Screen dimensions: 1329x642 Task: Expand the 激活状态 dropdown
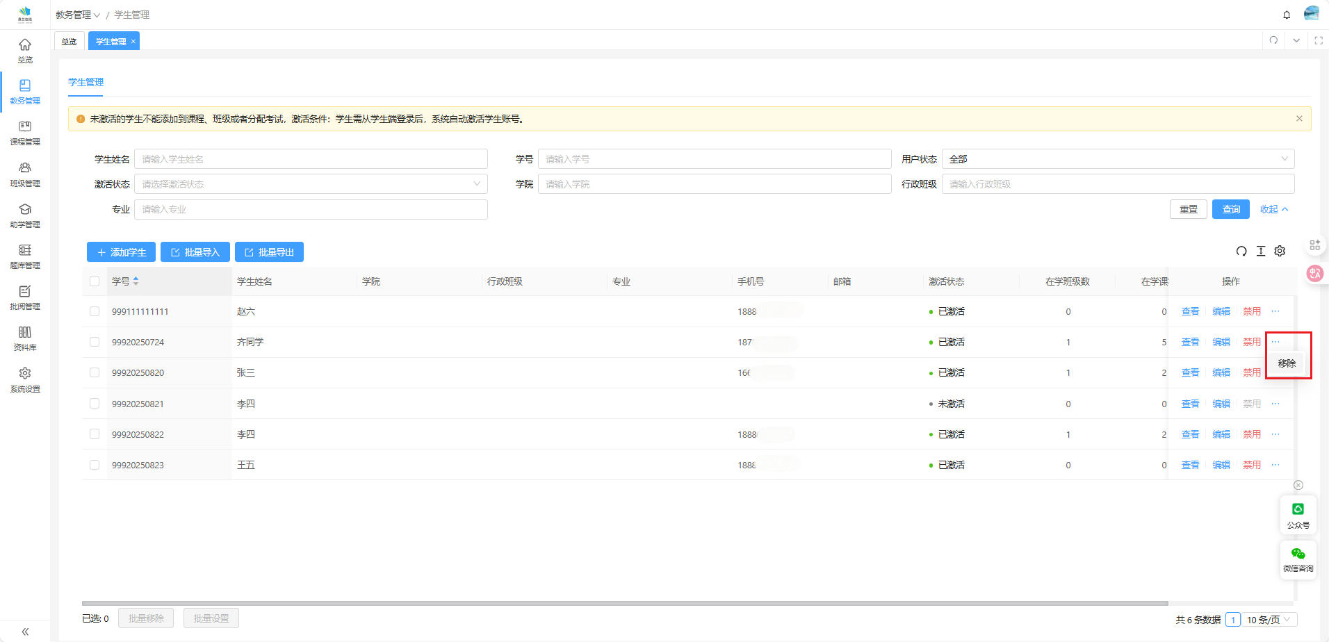[311, 184]
